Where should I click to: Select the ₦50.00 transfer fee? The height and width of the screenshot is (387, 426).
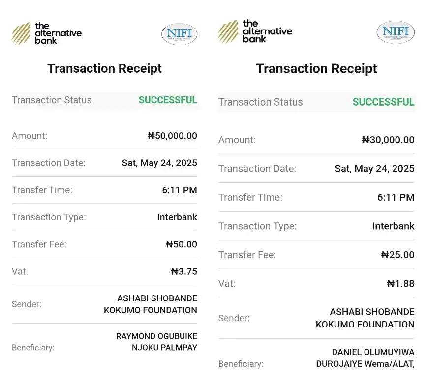[181, 244]
